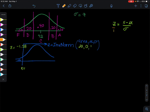Image resolution: width=150 pixels, height=112 pixels.
Task: Select the Eraser tool
Action: click(75, 6)
